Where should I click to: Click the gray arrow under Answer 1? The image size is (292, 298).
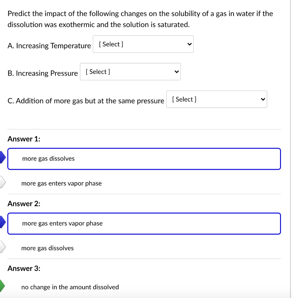(2, 182)
